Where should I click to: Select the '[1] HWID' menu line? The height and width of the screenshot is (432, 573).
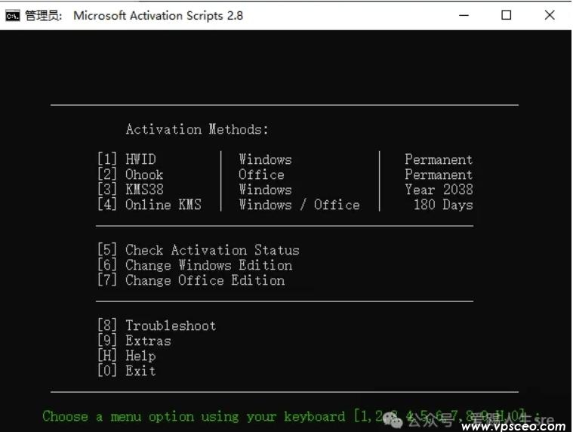pos(127,159)
